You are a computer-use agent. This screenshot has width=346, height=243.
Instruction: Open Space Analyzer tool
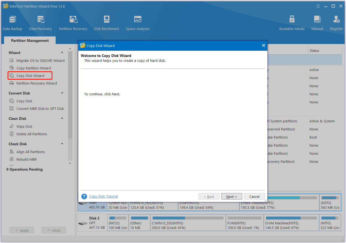click(138, 23)
